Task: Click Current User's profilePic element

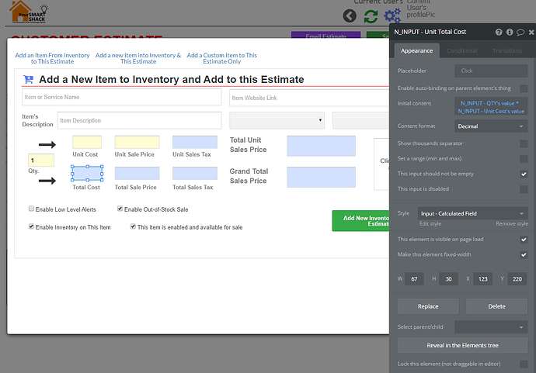Action: tap(420, 9)
